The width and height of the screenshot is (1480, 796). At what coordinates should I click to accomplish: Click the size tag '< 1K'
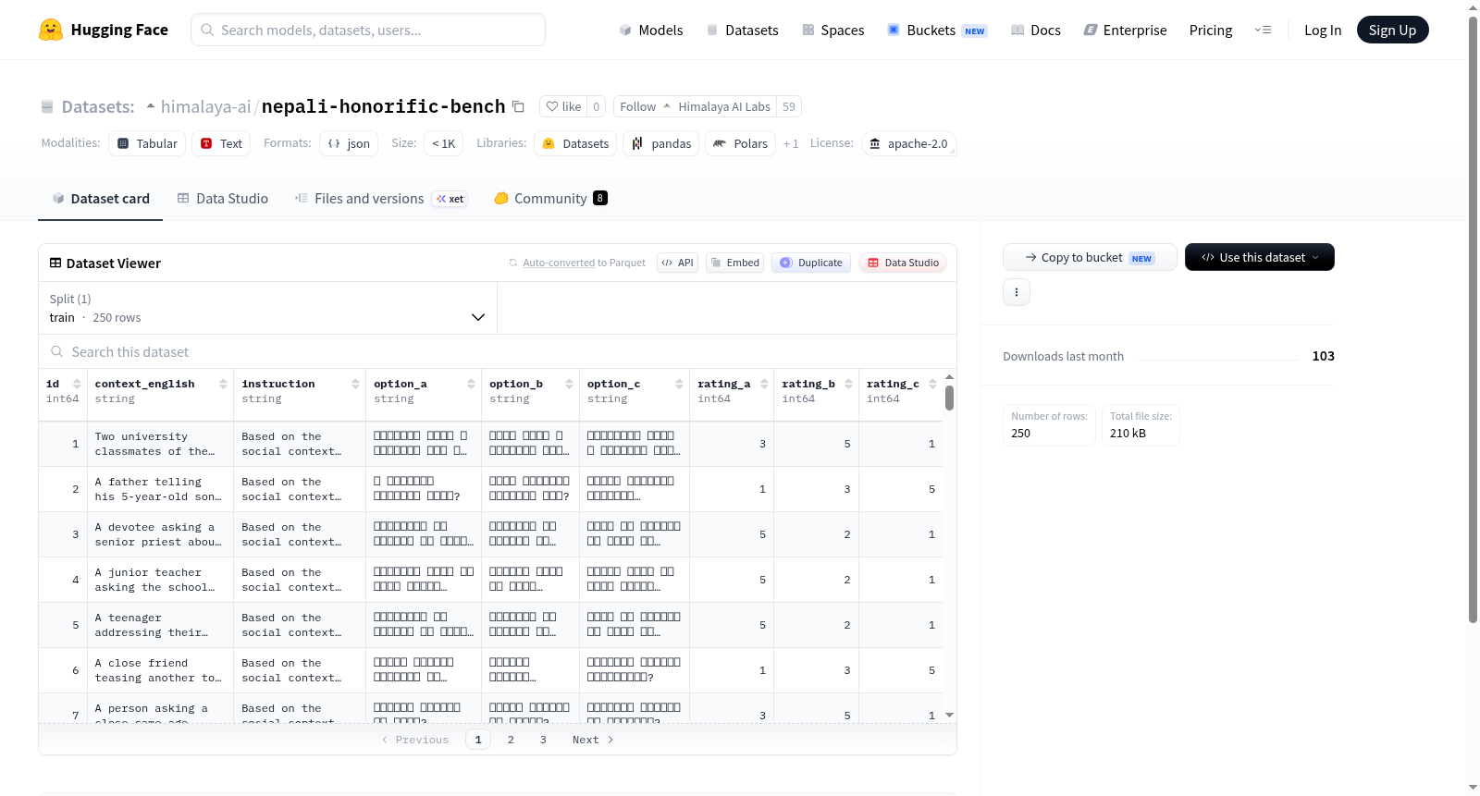tap(444, 143)
